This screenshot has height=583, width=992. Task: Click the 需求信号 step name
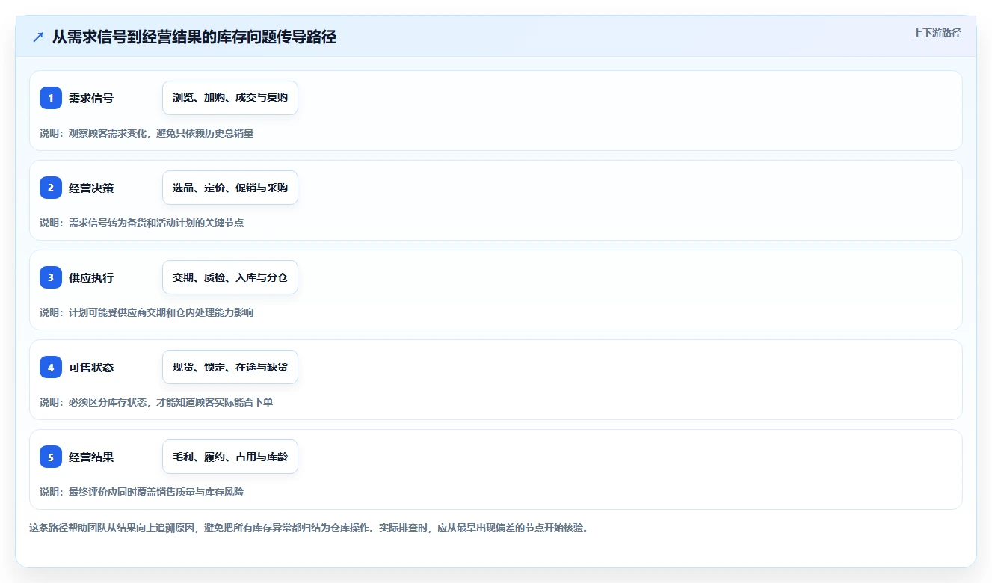91,98
